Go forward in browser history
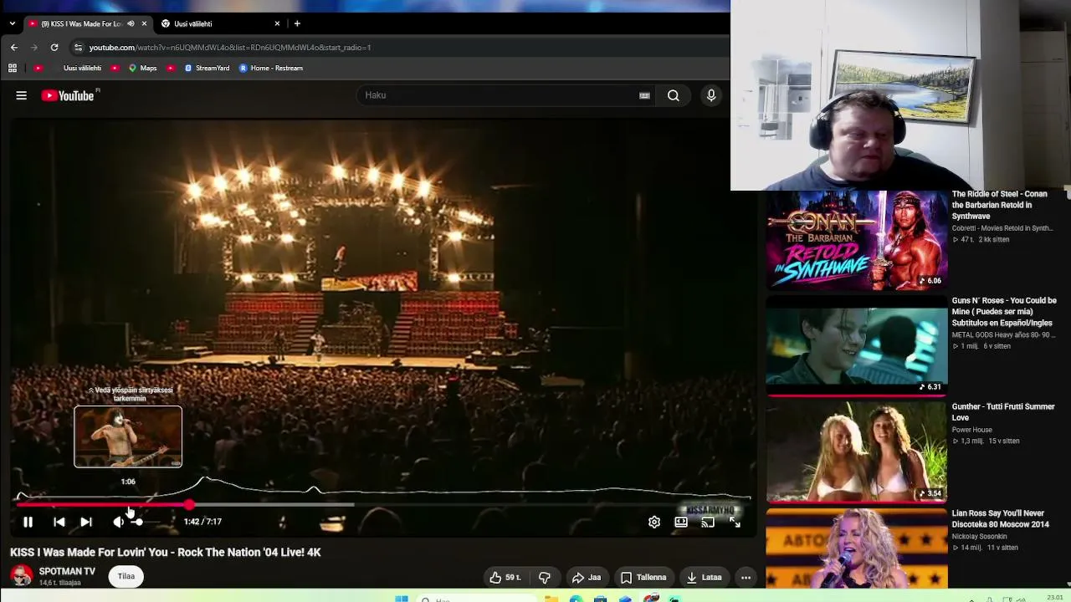The width and height of the screenshot is (1071, 602). click(x=34, y=48)
